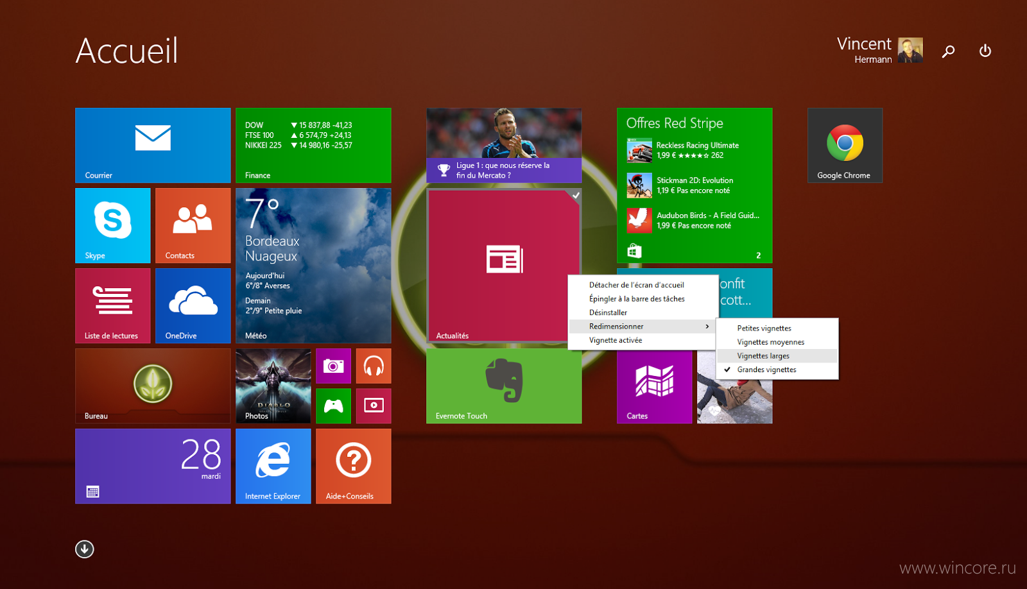Viewport: 1027px width, 589px height.
Task: Click the DOW stock row
Action: pyautogui.click(x=298, y=125)
